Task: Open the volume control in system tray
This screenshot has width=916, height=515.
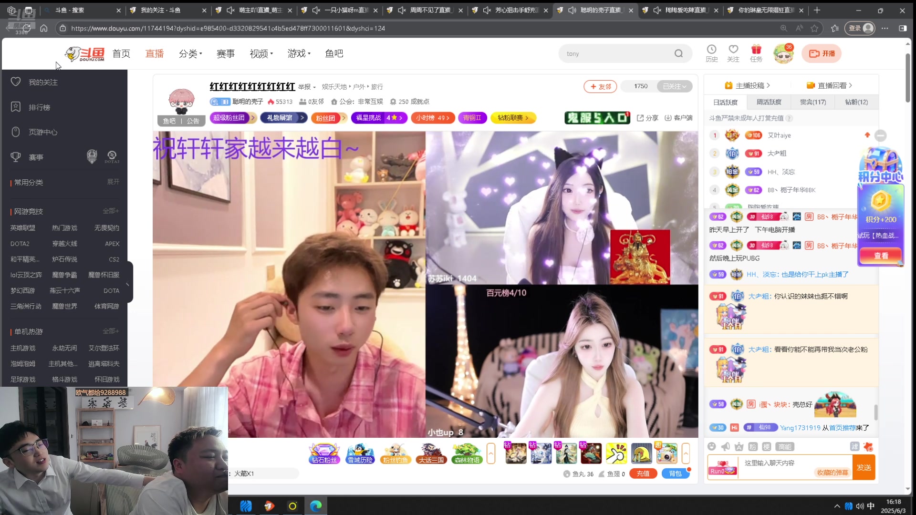Action: click(x=860, y=506)
